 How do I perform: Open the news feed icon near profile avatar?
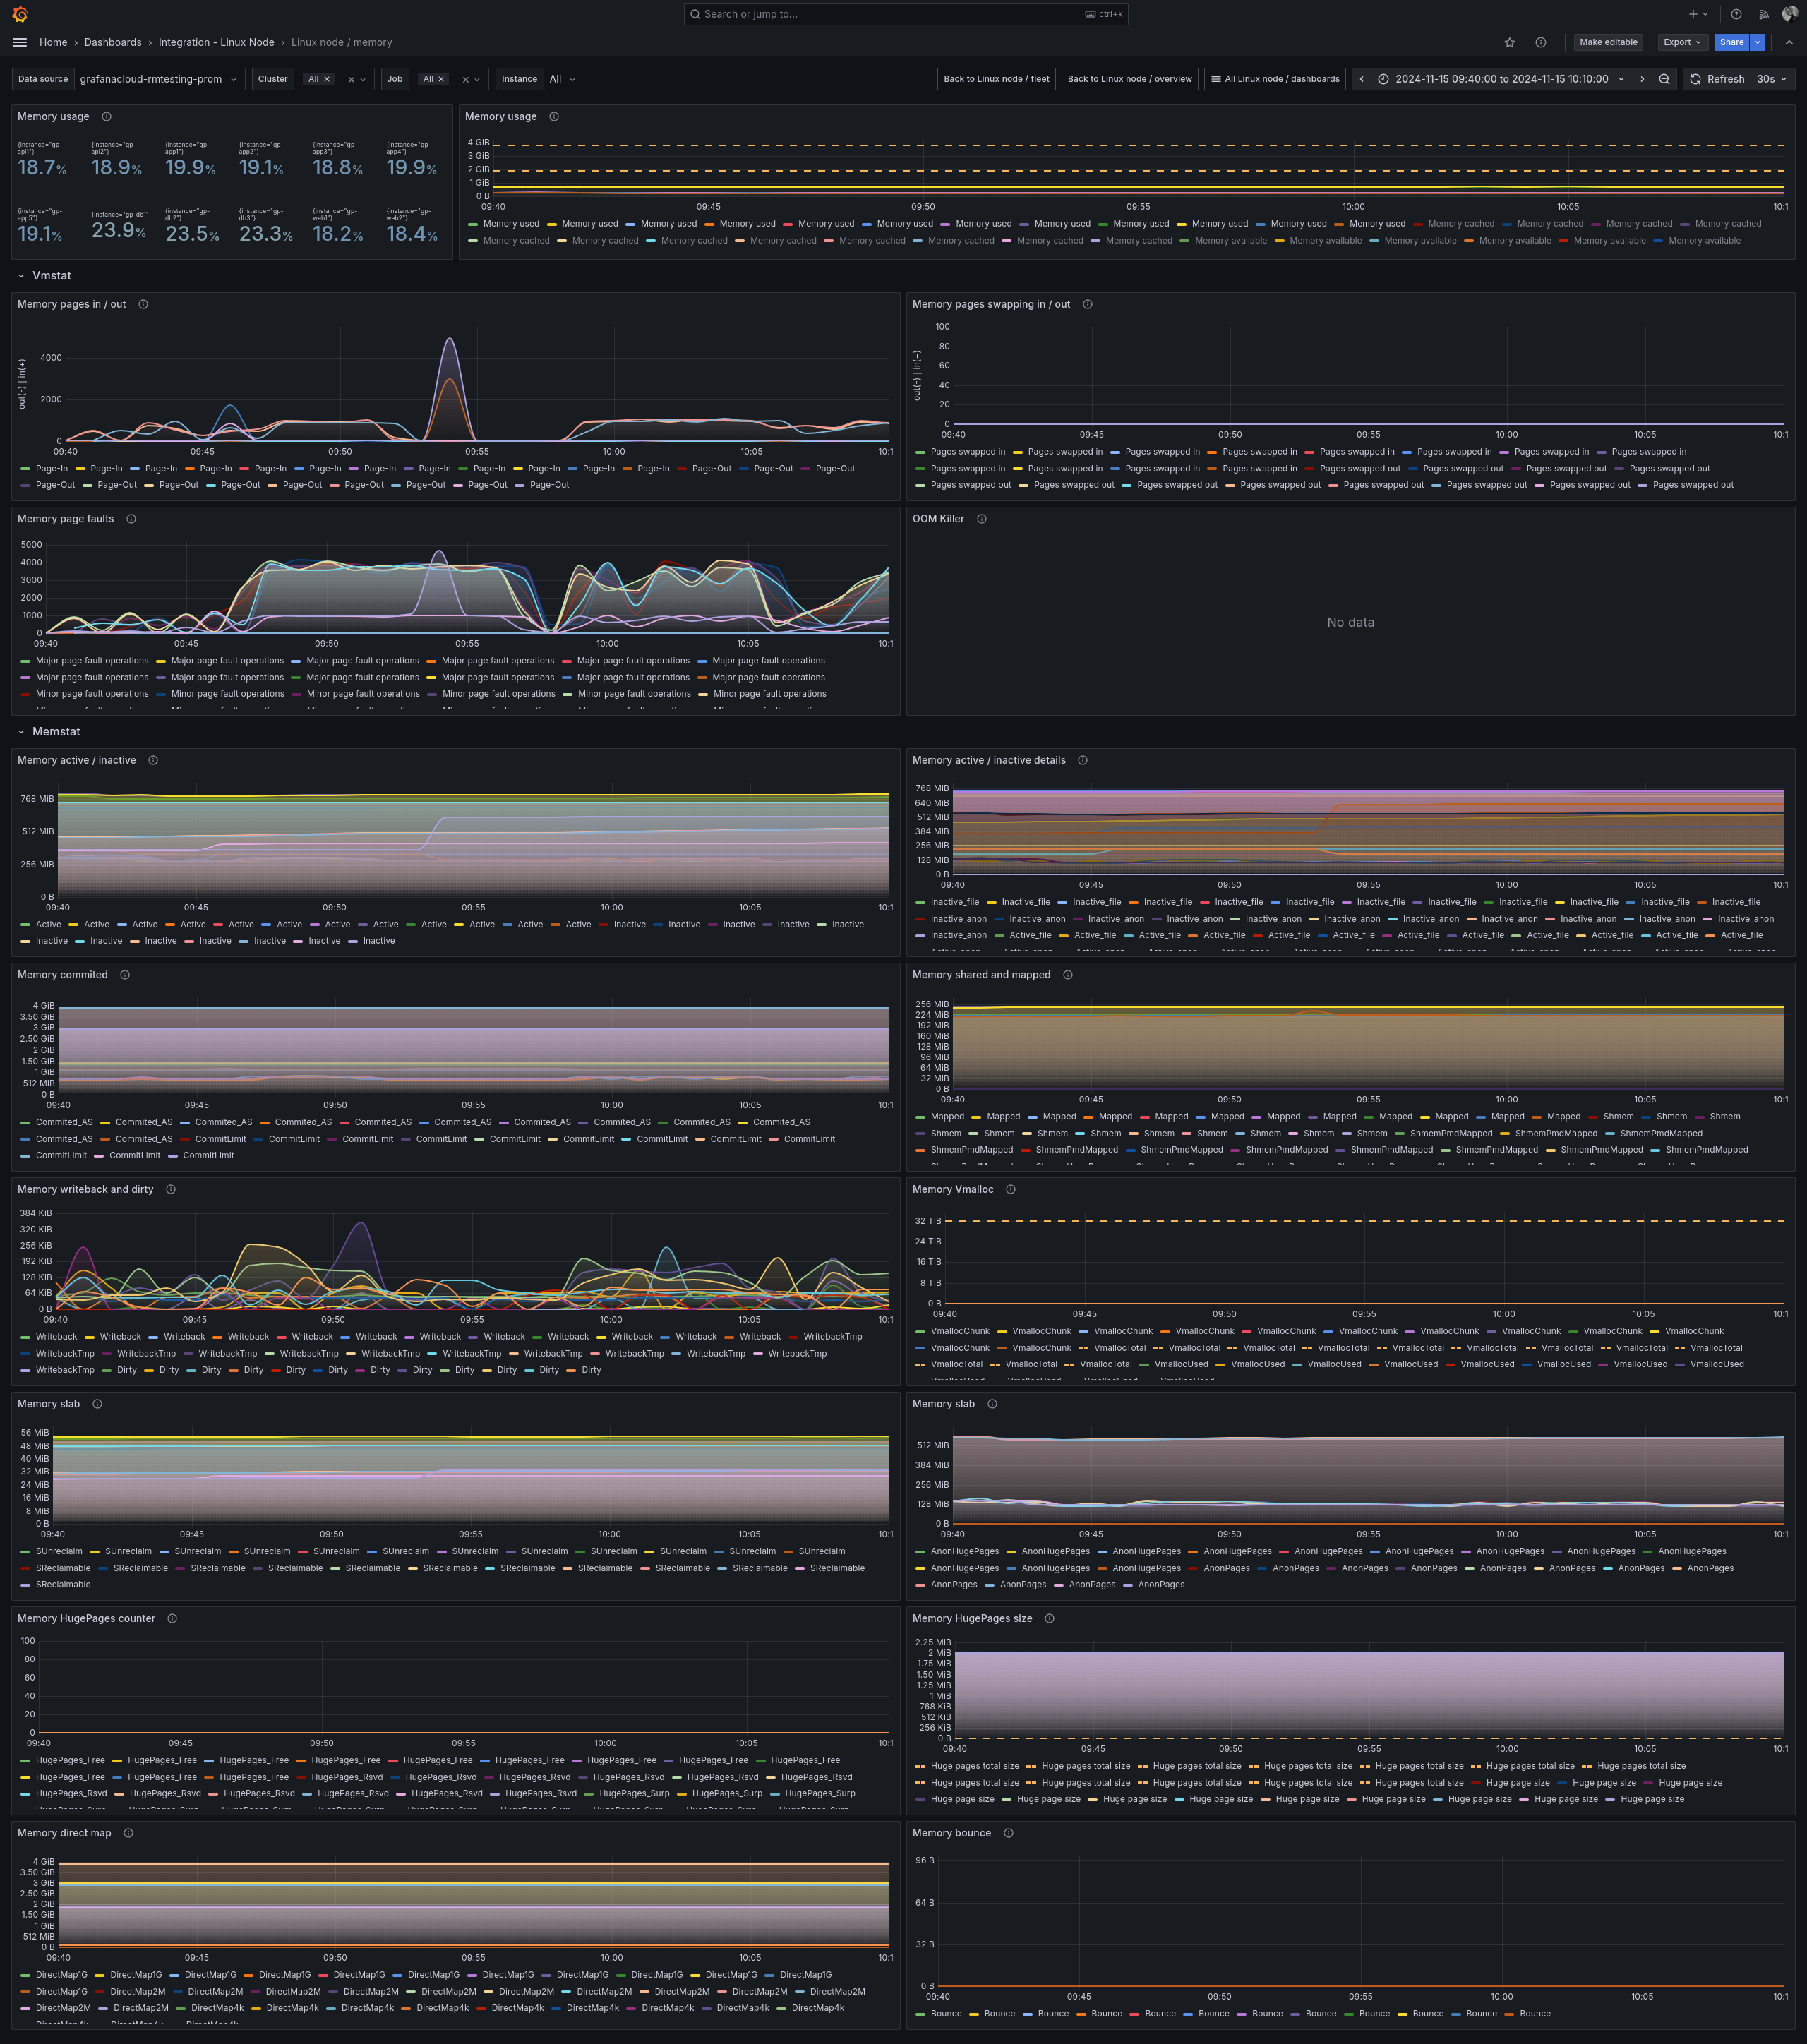[1764, 14]
